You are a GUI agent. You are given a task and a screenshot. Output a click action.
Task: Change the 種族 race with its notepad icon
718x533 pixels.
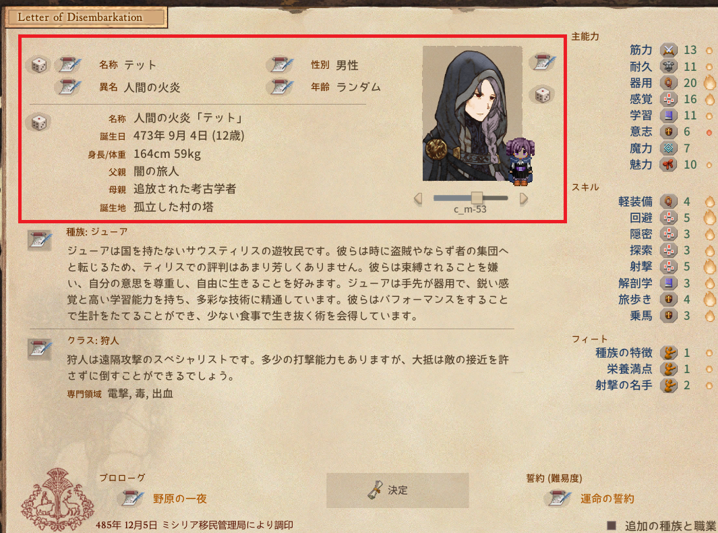click(x=39, y=240)
